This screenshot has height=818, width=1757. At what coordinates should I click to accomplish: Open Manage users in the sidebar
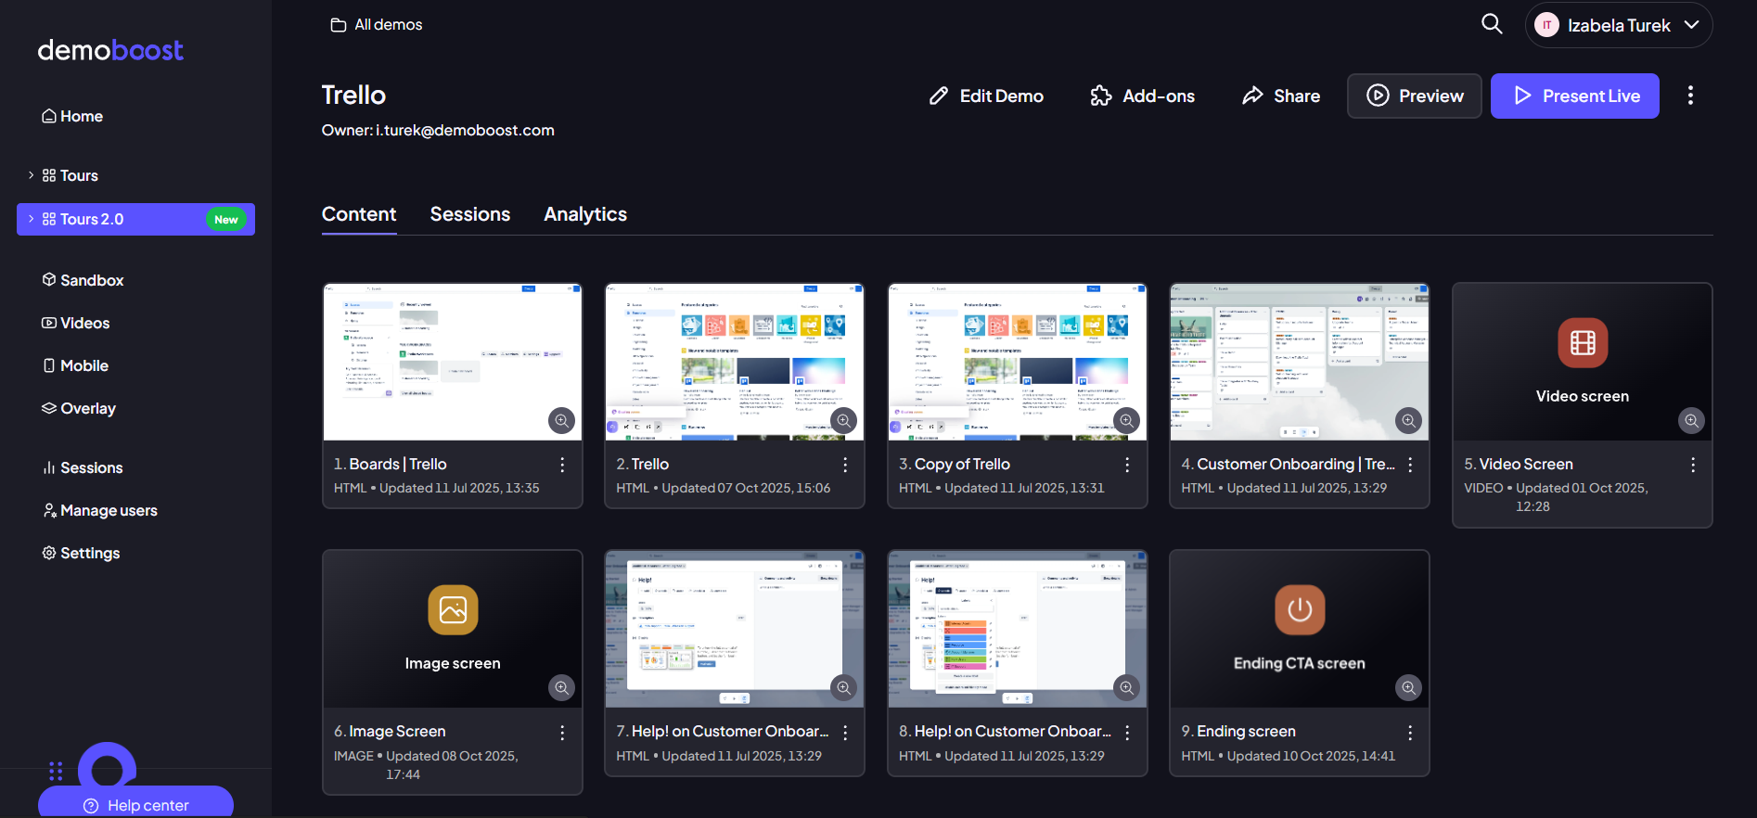(100, 510)
